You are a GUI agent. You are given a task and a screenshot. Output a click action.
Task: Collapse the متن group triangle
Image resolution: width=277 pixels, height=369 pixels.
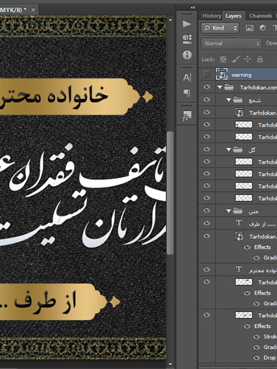228,211
